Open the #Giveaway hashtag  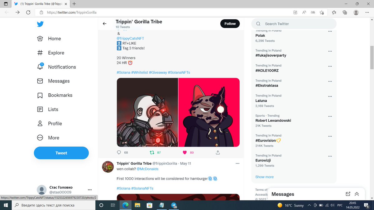click(158, 72)
